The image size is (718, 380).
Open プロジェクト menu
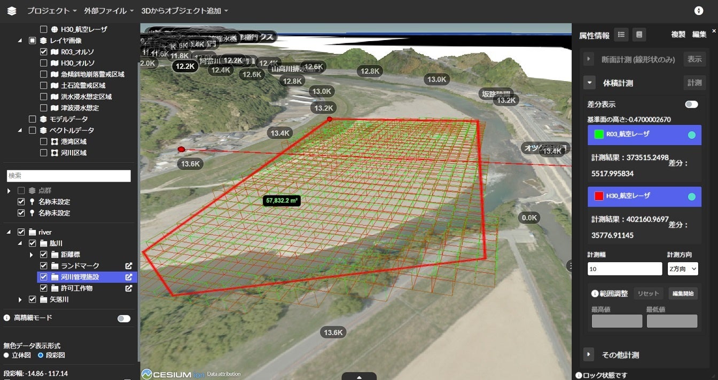(x=51, y=11)
